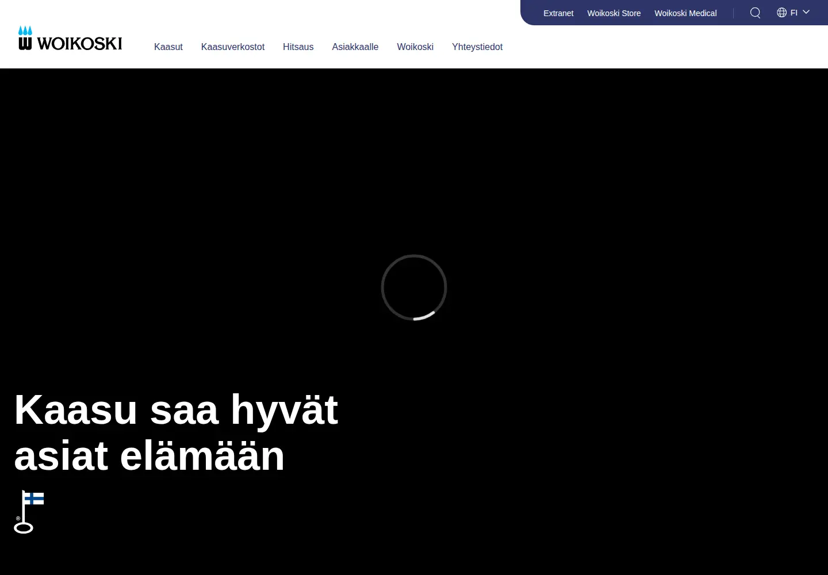This screenshot has width=828, height=575.
Task: Open the Kaasuverkostot menu
Action: [x=233, y=47]
